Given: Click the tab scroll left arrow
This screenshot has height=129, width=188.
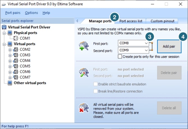Looking at the screenshot, I should click(77, 21).
